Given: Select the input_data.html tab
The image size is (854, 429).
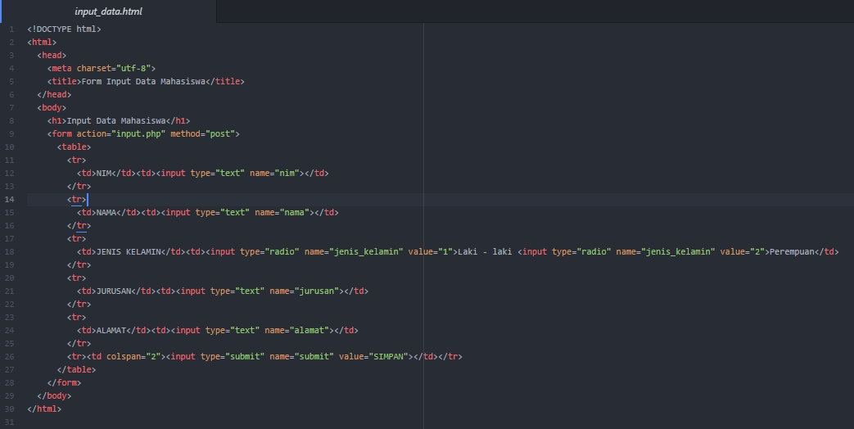Looking at the screenshot, I should coord(108,11).
